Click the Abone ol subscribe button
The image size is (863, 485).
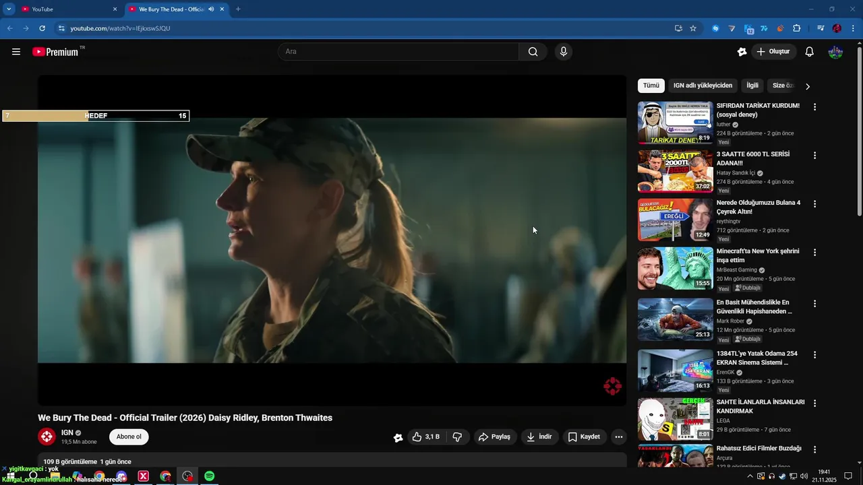pos(129,437)
